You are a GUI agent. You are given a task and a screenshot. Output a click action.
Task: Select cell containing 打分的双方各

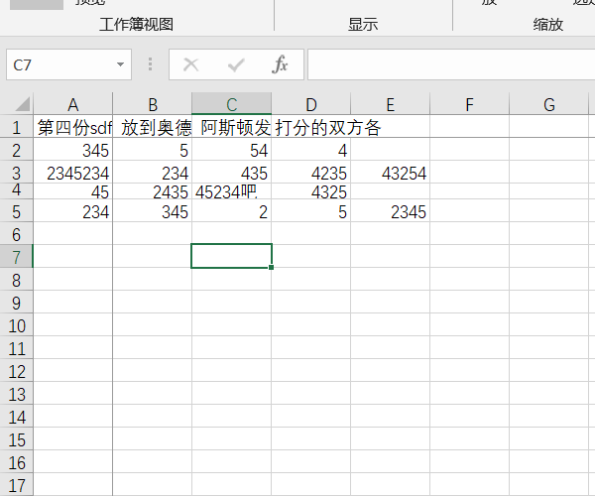(x=310, y=127)
